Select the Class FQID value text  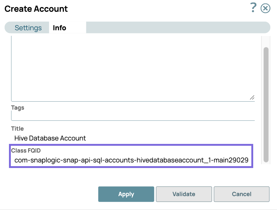(x=131, y=160)
